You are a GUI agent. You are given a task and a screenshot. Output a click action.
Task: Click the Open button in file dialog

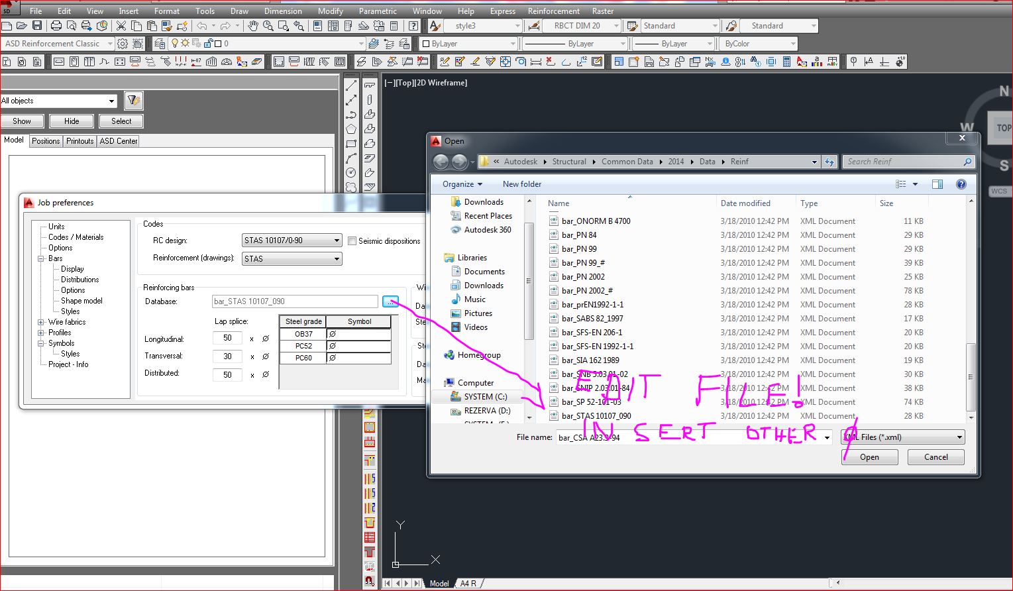pos(869,457)
